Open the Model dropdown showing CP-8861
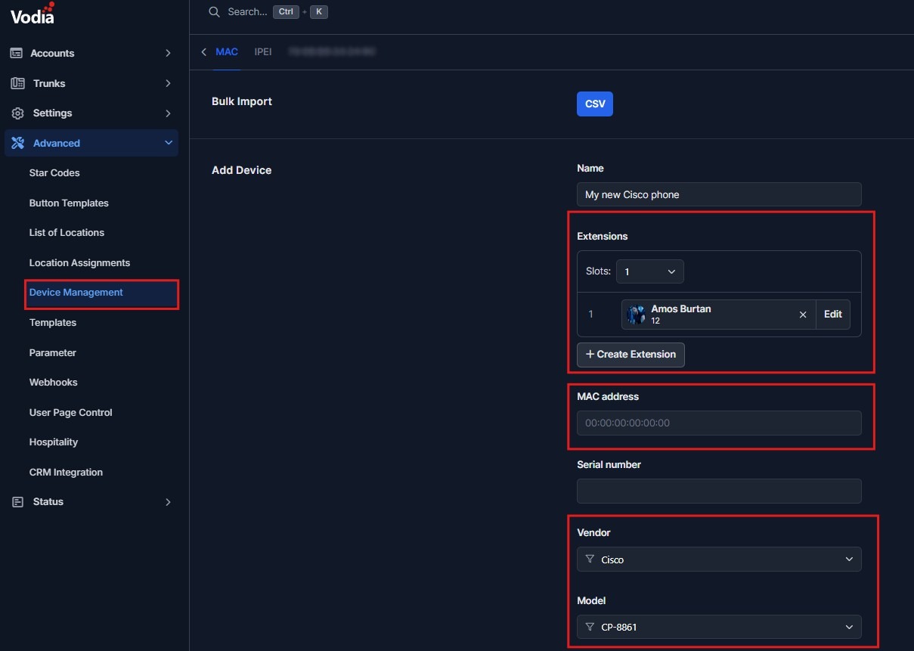This screenshot has height=651, width=914. click(x=719, y=627)
